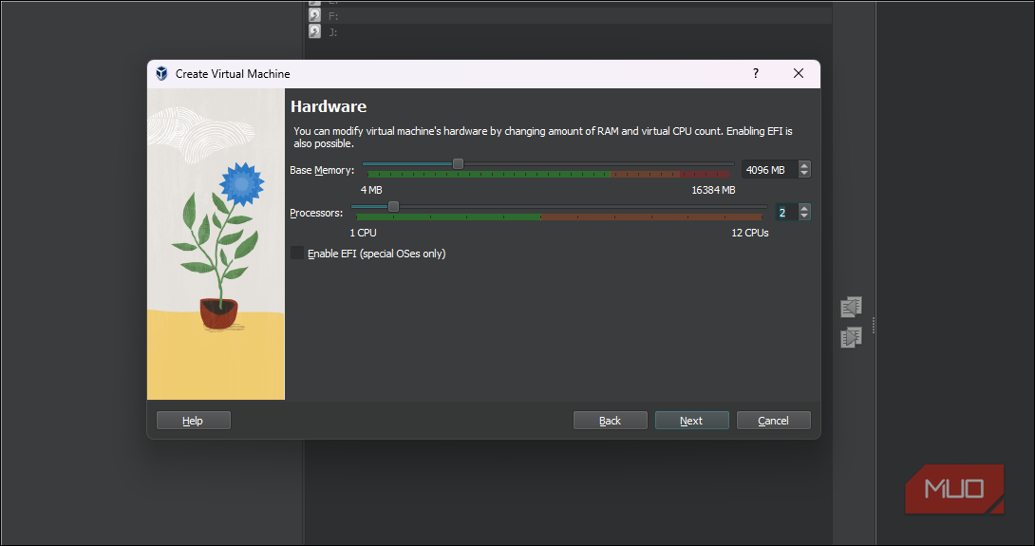Image resolution: width=1035 pixels, height=546 pixels.
Task: Click the Base Memory slider handle
Action: (x=458, y=163)
